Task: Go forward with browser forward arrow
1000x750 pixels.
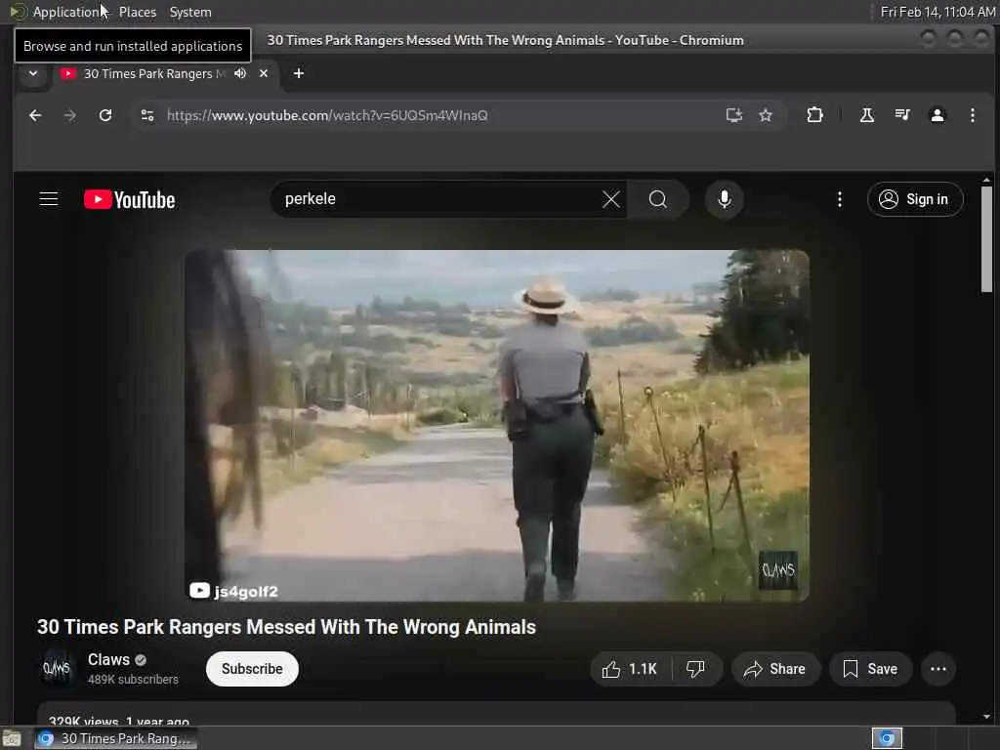Action: (70, 115)
